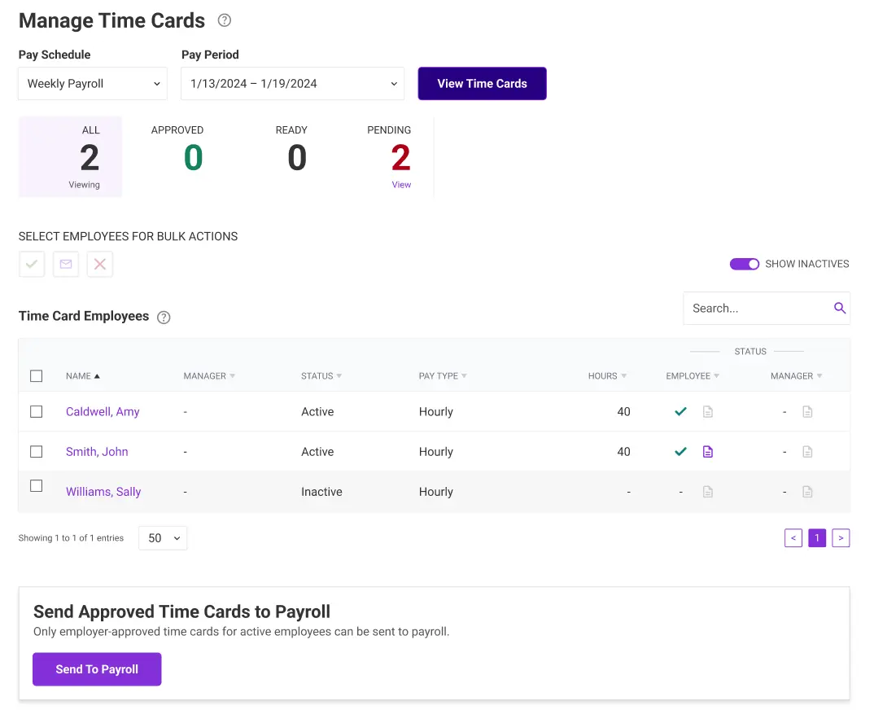Image resolution: width=874 pixels, height=710 pixels.
Task: Click the search magnifier icon
Action: click(839, 308)
